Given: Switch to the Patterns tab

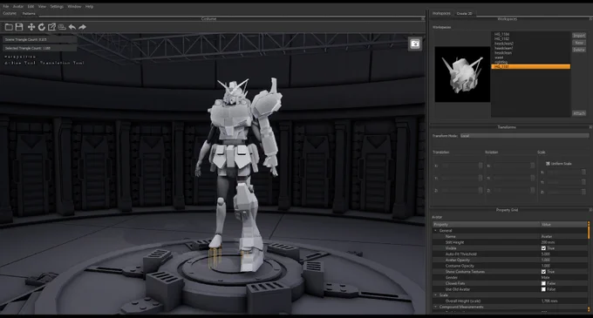Looking at the screenshot, I should [29, 14].
